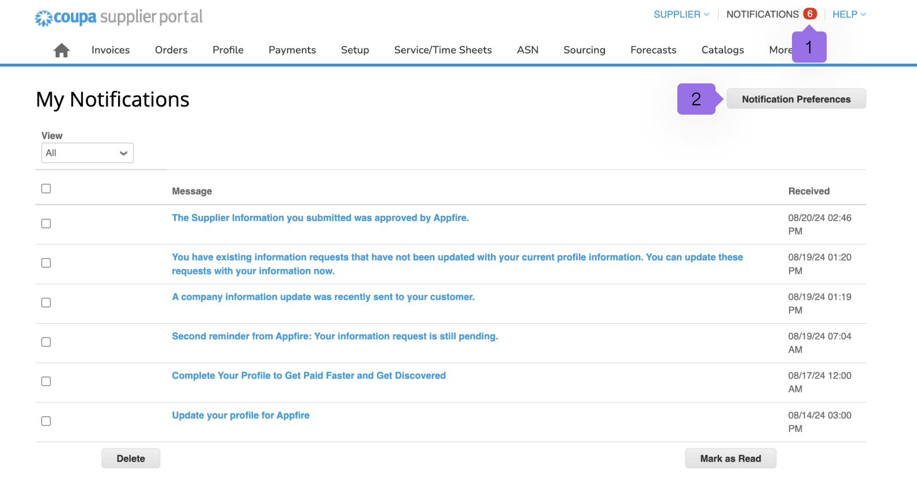Click the 08/19/24 01:19 PM received time
Image resolution: width=917 pixels, height=484 pixels.
click(x=820, y=303)
